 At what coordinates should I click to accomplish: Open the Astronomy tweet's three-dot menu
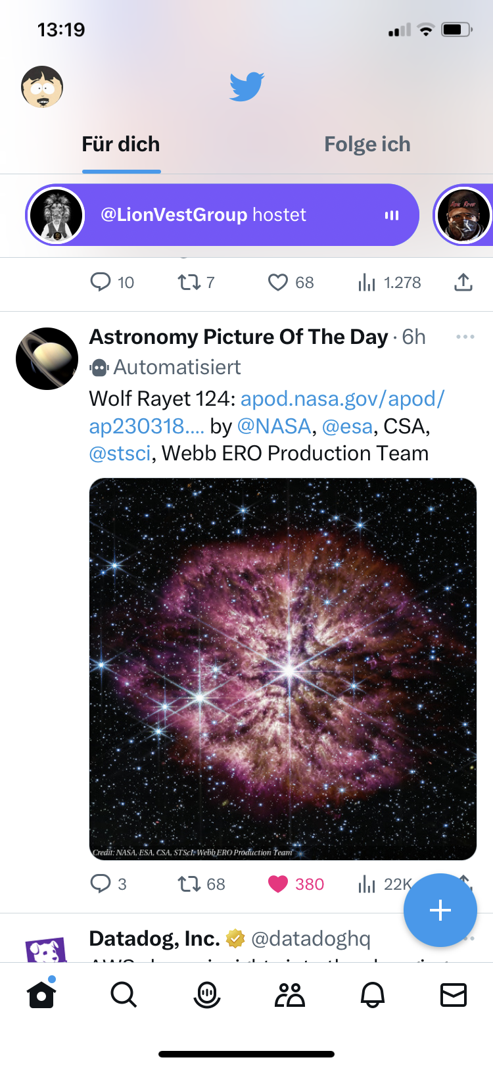click(465, 337)
